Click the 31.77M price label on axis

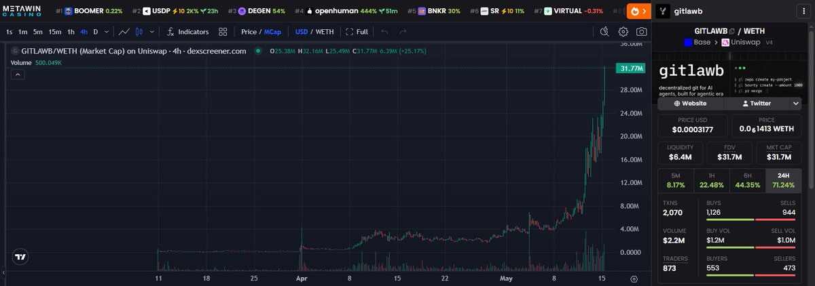(630, 68)
